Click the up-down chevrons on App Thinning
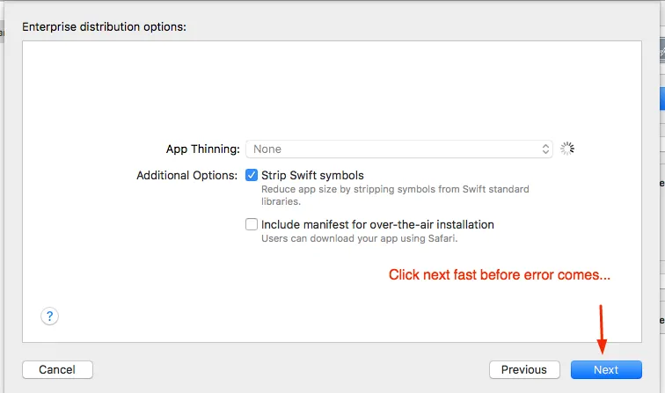This screenshot has height=393, width=665. [546, 149]
